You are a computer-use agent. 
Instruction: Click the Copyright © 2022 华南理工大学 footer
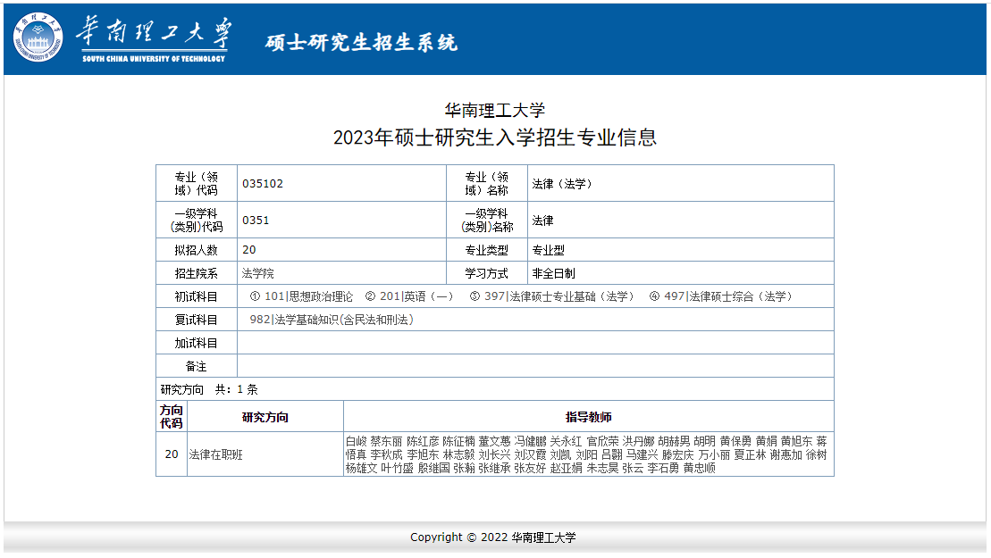pyautogui.click(x=493, y=537)
